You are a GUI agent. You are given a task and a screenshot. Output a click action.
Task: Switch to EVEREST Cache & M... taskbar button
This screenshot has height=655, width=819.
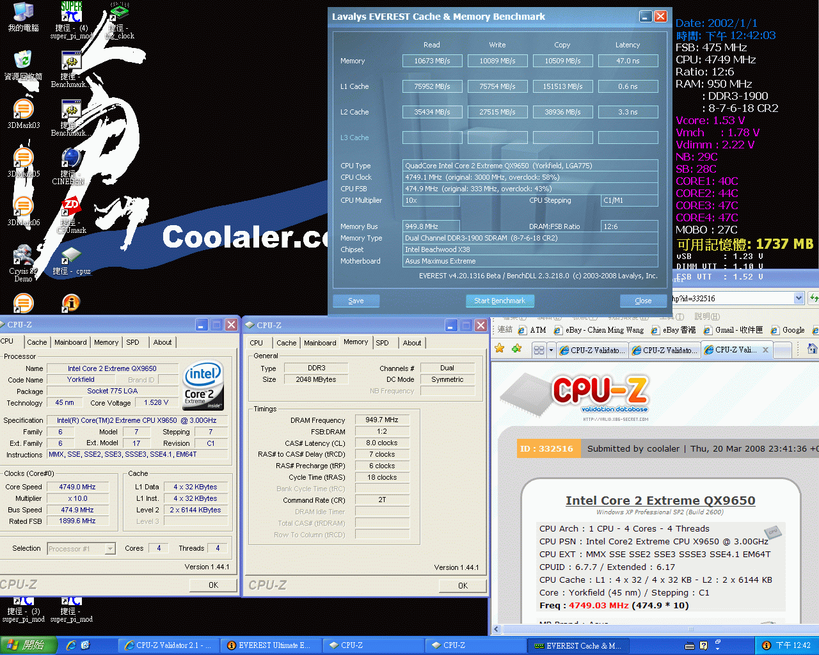tap(579, 645)
